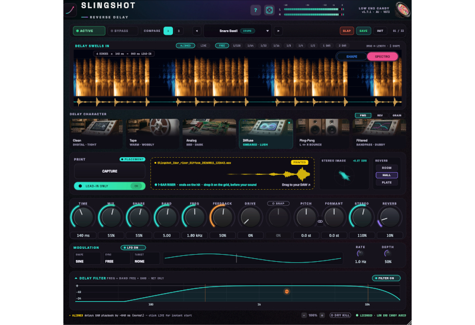Switch view to SPECTRO tab

pyautogui.click(x=382, y=57)
